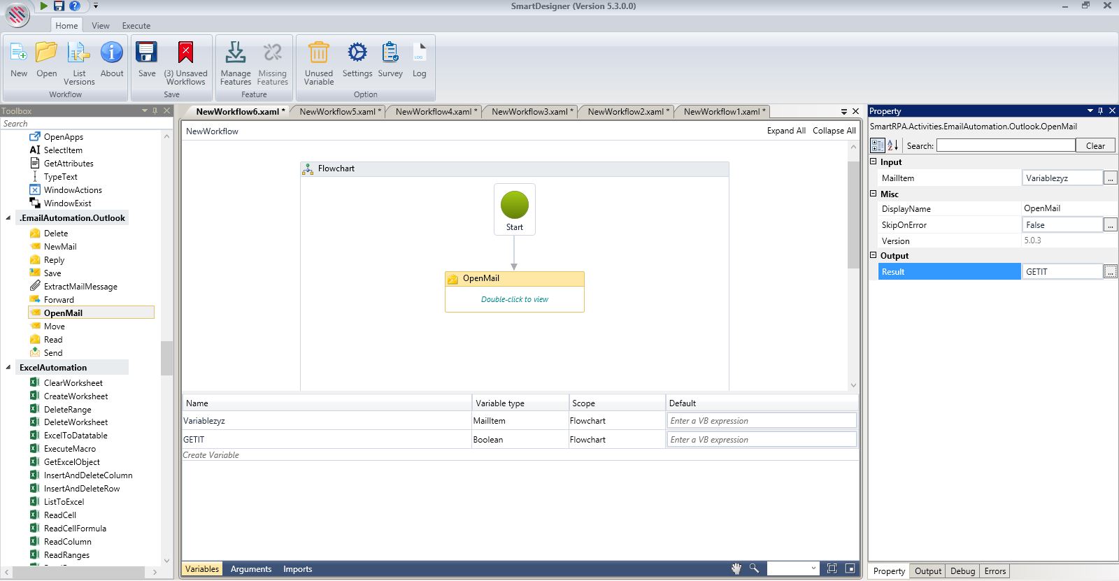Pin the Toolbox panel

[155, 110]
